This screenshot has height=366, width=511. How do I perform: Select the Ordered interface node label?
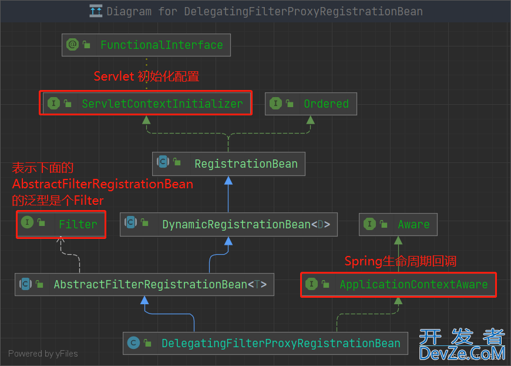click(x=326, y=104)
